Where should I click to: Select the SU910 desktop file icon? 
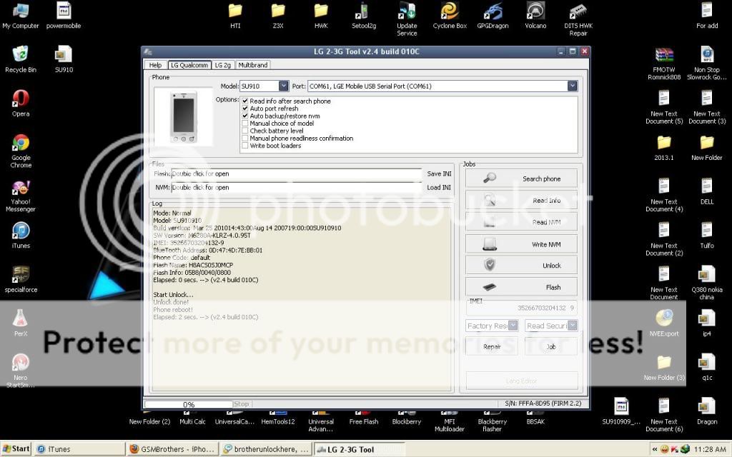pos(64,60)
